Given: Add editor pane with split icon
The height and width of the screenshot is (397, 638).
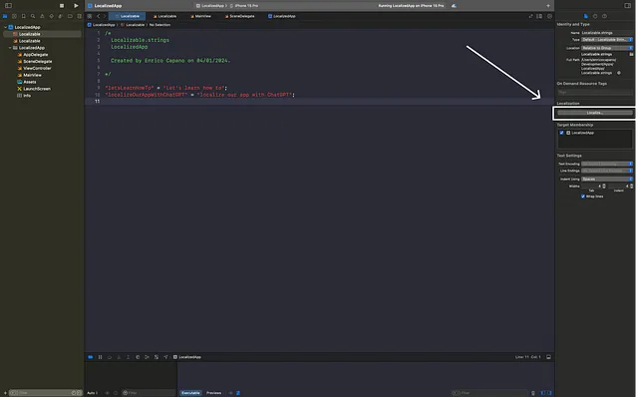Looking at the screenshot, I should point(539,16).
